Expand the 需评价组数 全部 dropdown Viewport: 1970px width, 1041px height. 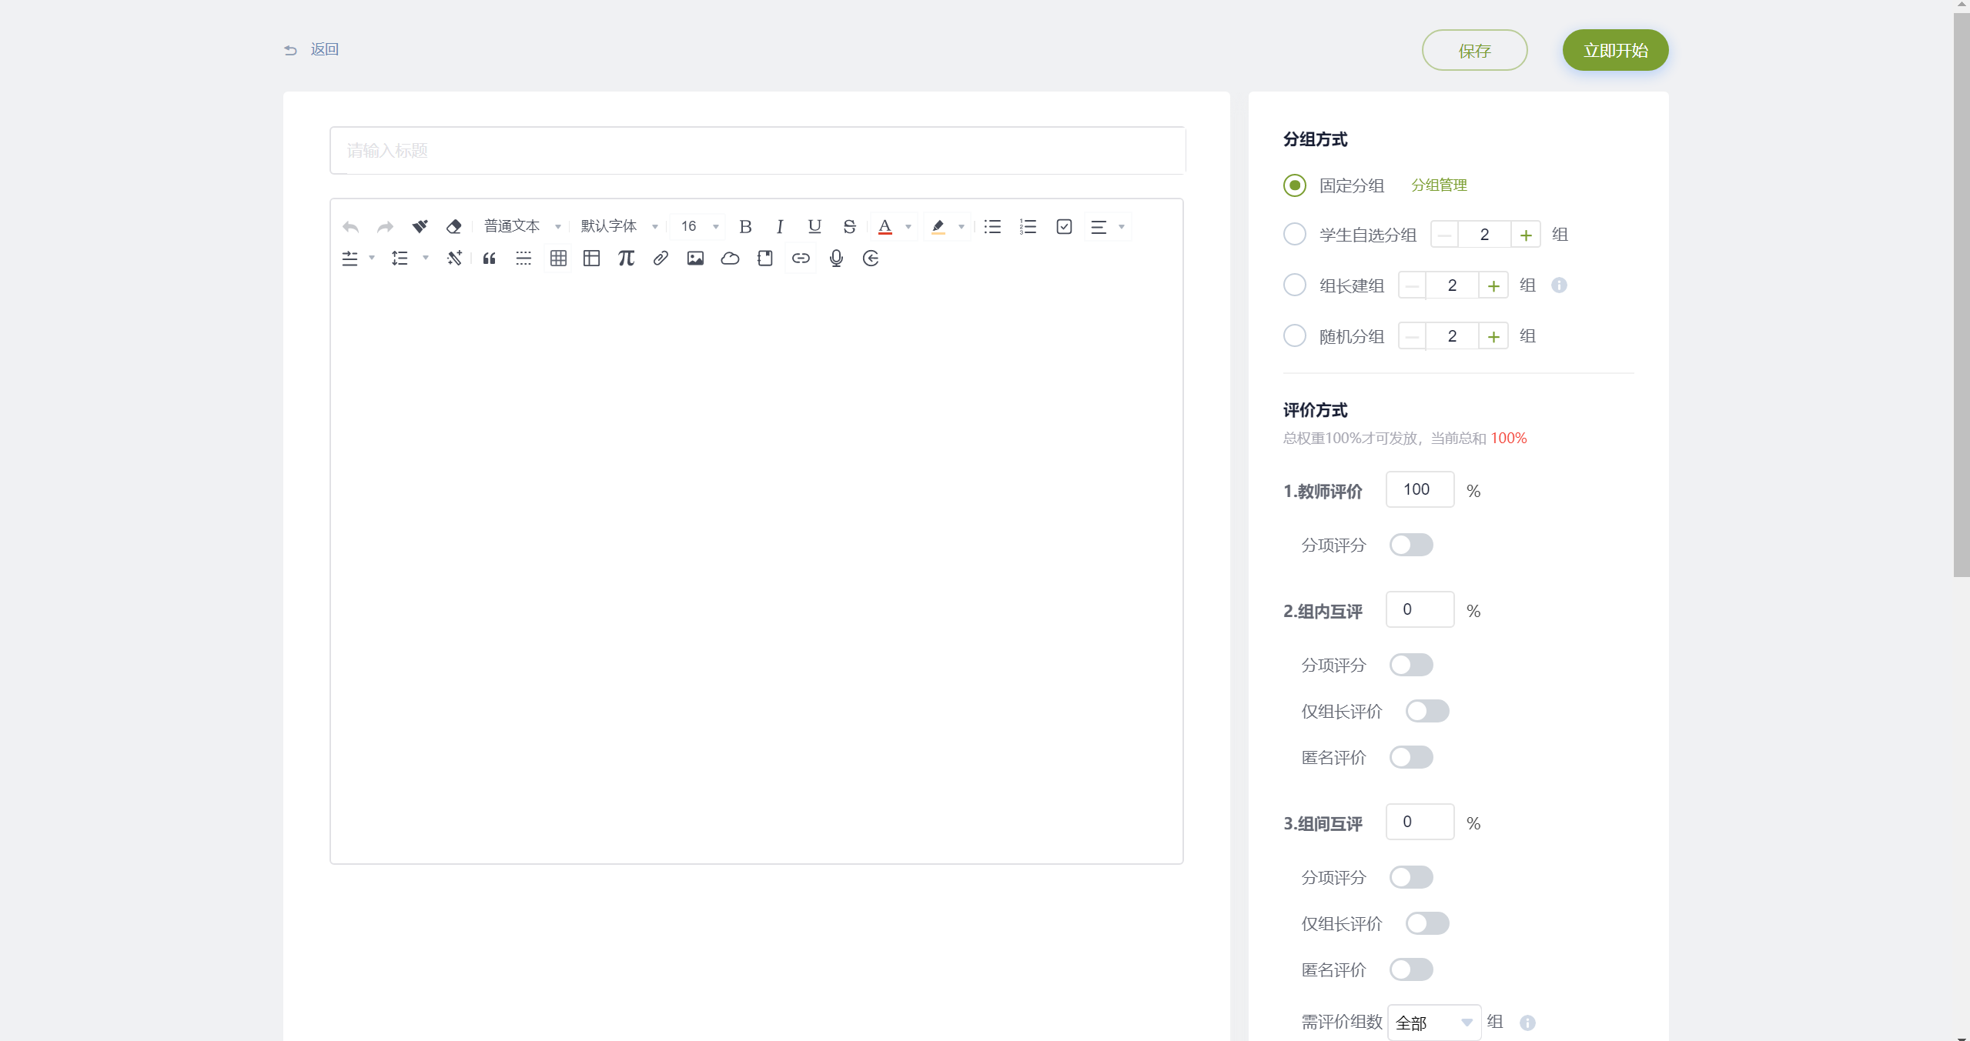pos(1433,1023)
